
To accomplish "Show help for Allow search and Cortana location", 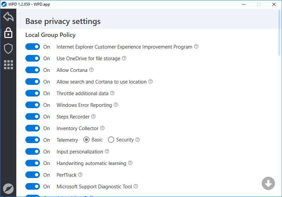I will (x=150, y=82).
